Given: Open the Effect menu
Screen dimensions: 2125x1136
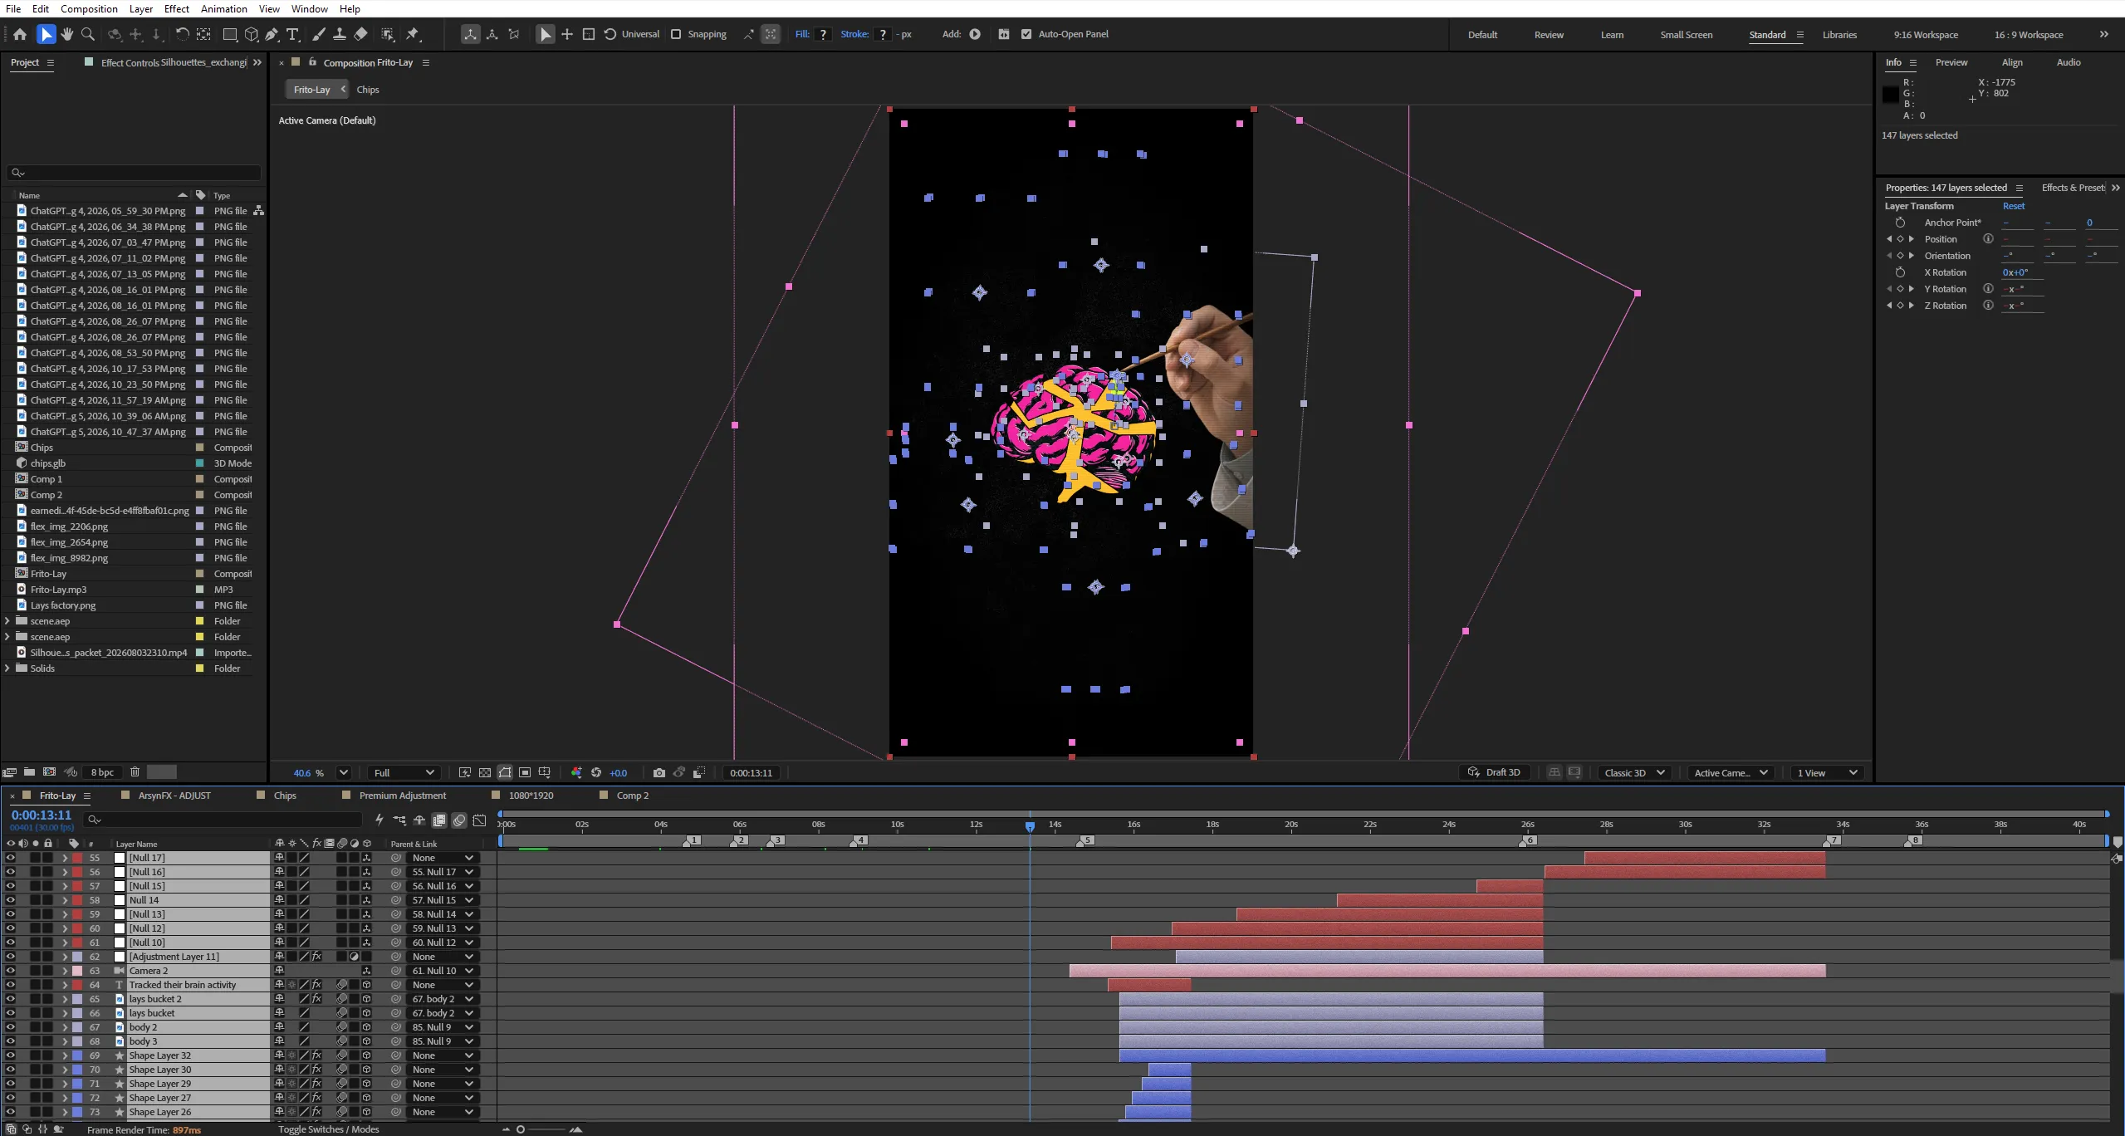Looking at the screenshot, I should tap(176, 8).
